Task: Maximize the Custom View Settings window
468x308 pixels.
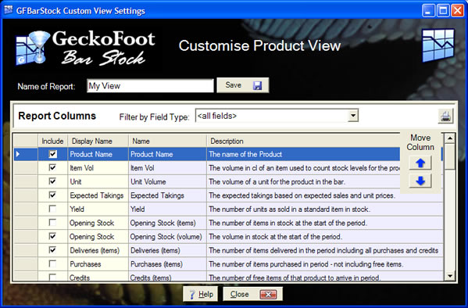Action: pos(443,11)
